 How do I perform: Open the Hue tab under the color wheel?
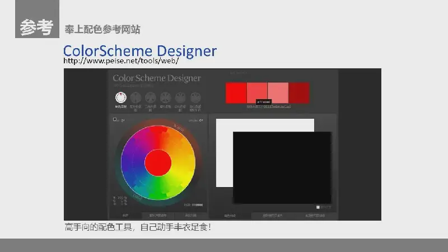(125, 216)
